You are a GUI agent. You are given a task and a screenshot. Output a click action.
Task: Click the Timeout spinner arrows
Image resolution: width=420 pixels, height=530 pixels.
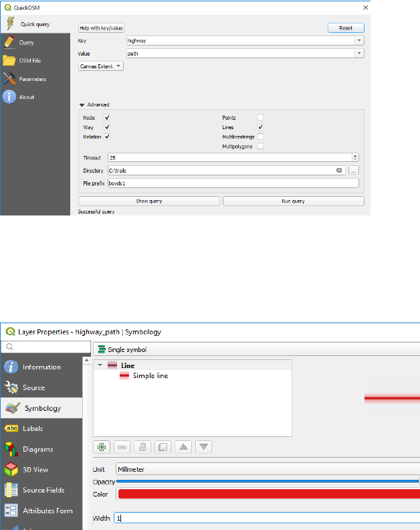pyautogui.click(x=355, y=157)
